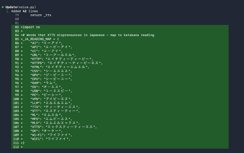Screen dimensions: 244x153
Task: Place cursor on "import re" line
Action: [x=31, y=27]
